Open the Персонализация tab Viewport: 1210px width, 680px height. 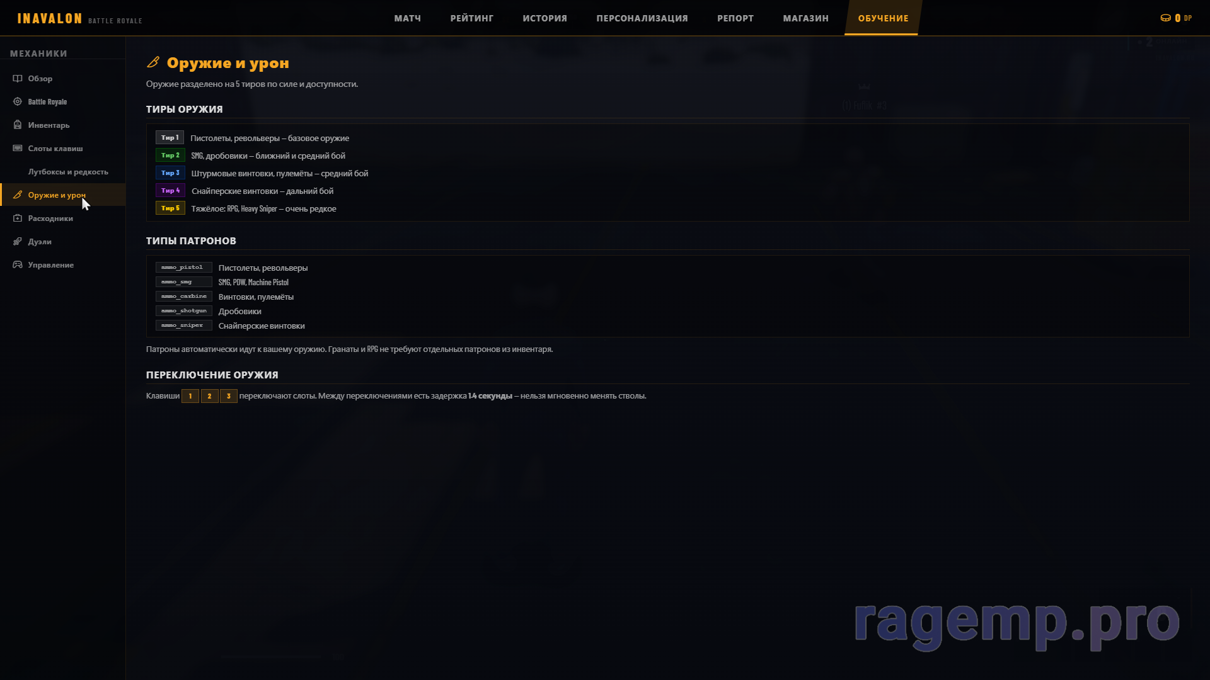point(642,18)
